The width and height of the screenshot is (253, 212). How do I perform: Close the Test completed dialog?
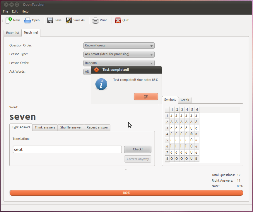click(x=96, y=70)
